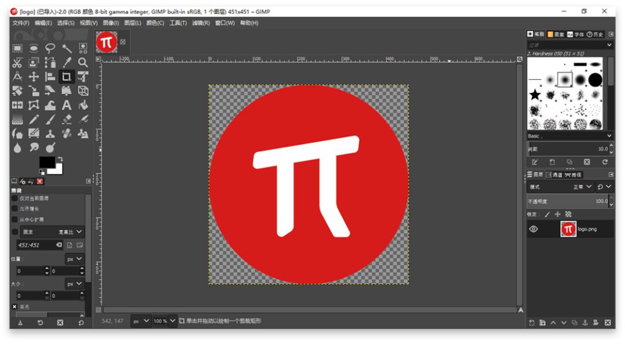Select the Rotate tool
This screenshot has height=344, width=625.
(x=17, y=91)
